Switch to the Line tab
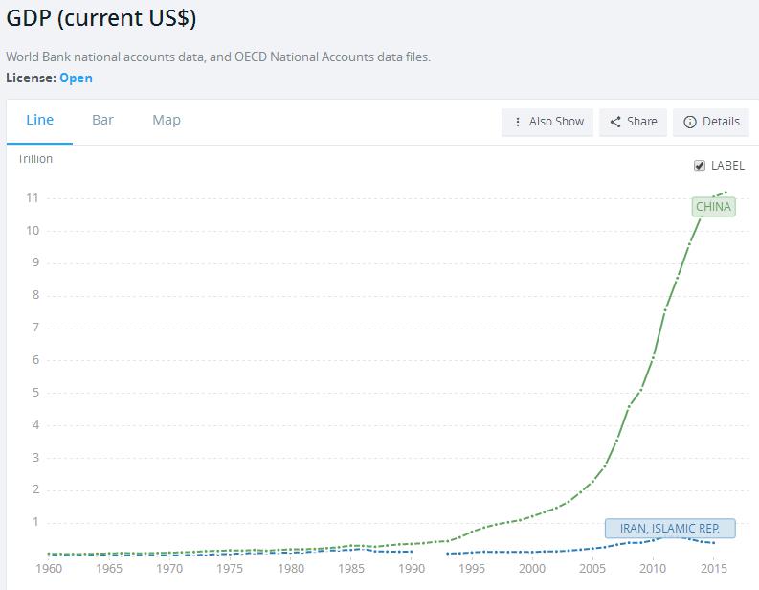759x590 pixels. pos(39,120)
